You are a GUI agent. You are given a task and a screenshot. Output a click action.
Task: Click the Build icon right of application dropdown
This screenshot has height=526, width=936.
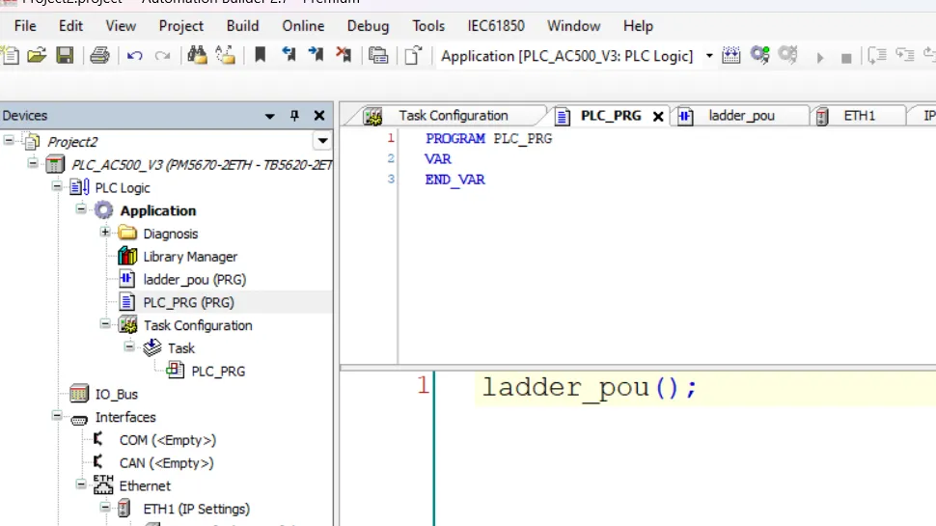tap(731, 56)
